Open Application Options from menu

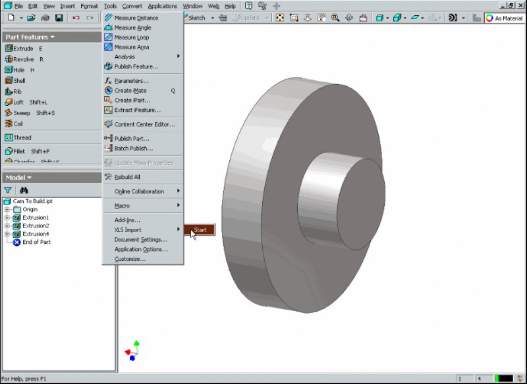click(x=143, y=249)
